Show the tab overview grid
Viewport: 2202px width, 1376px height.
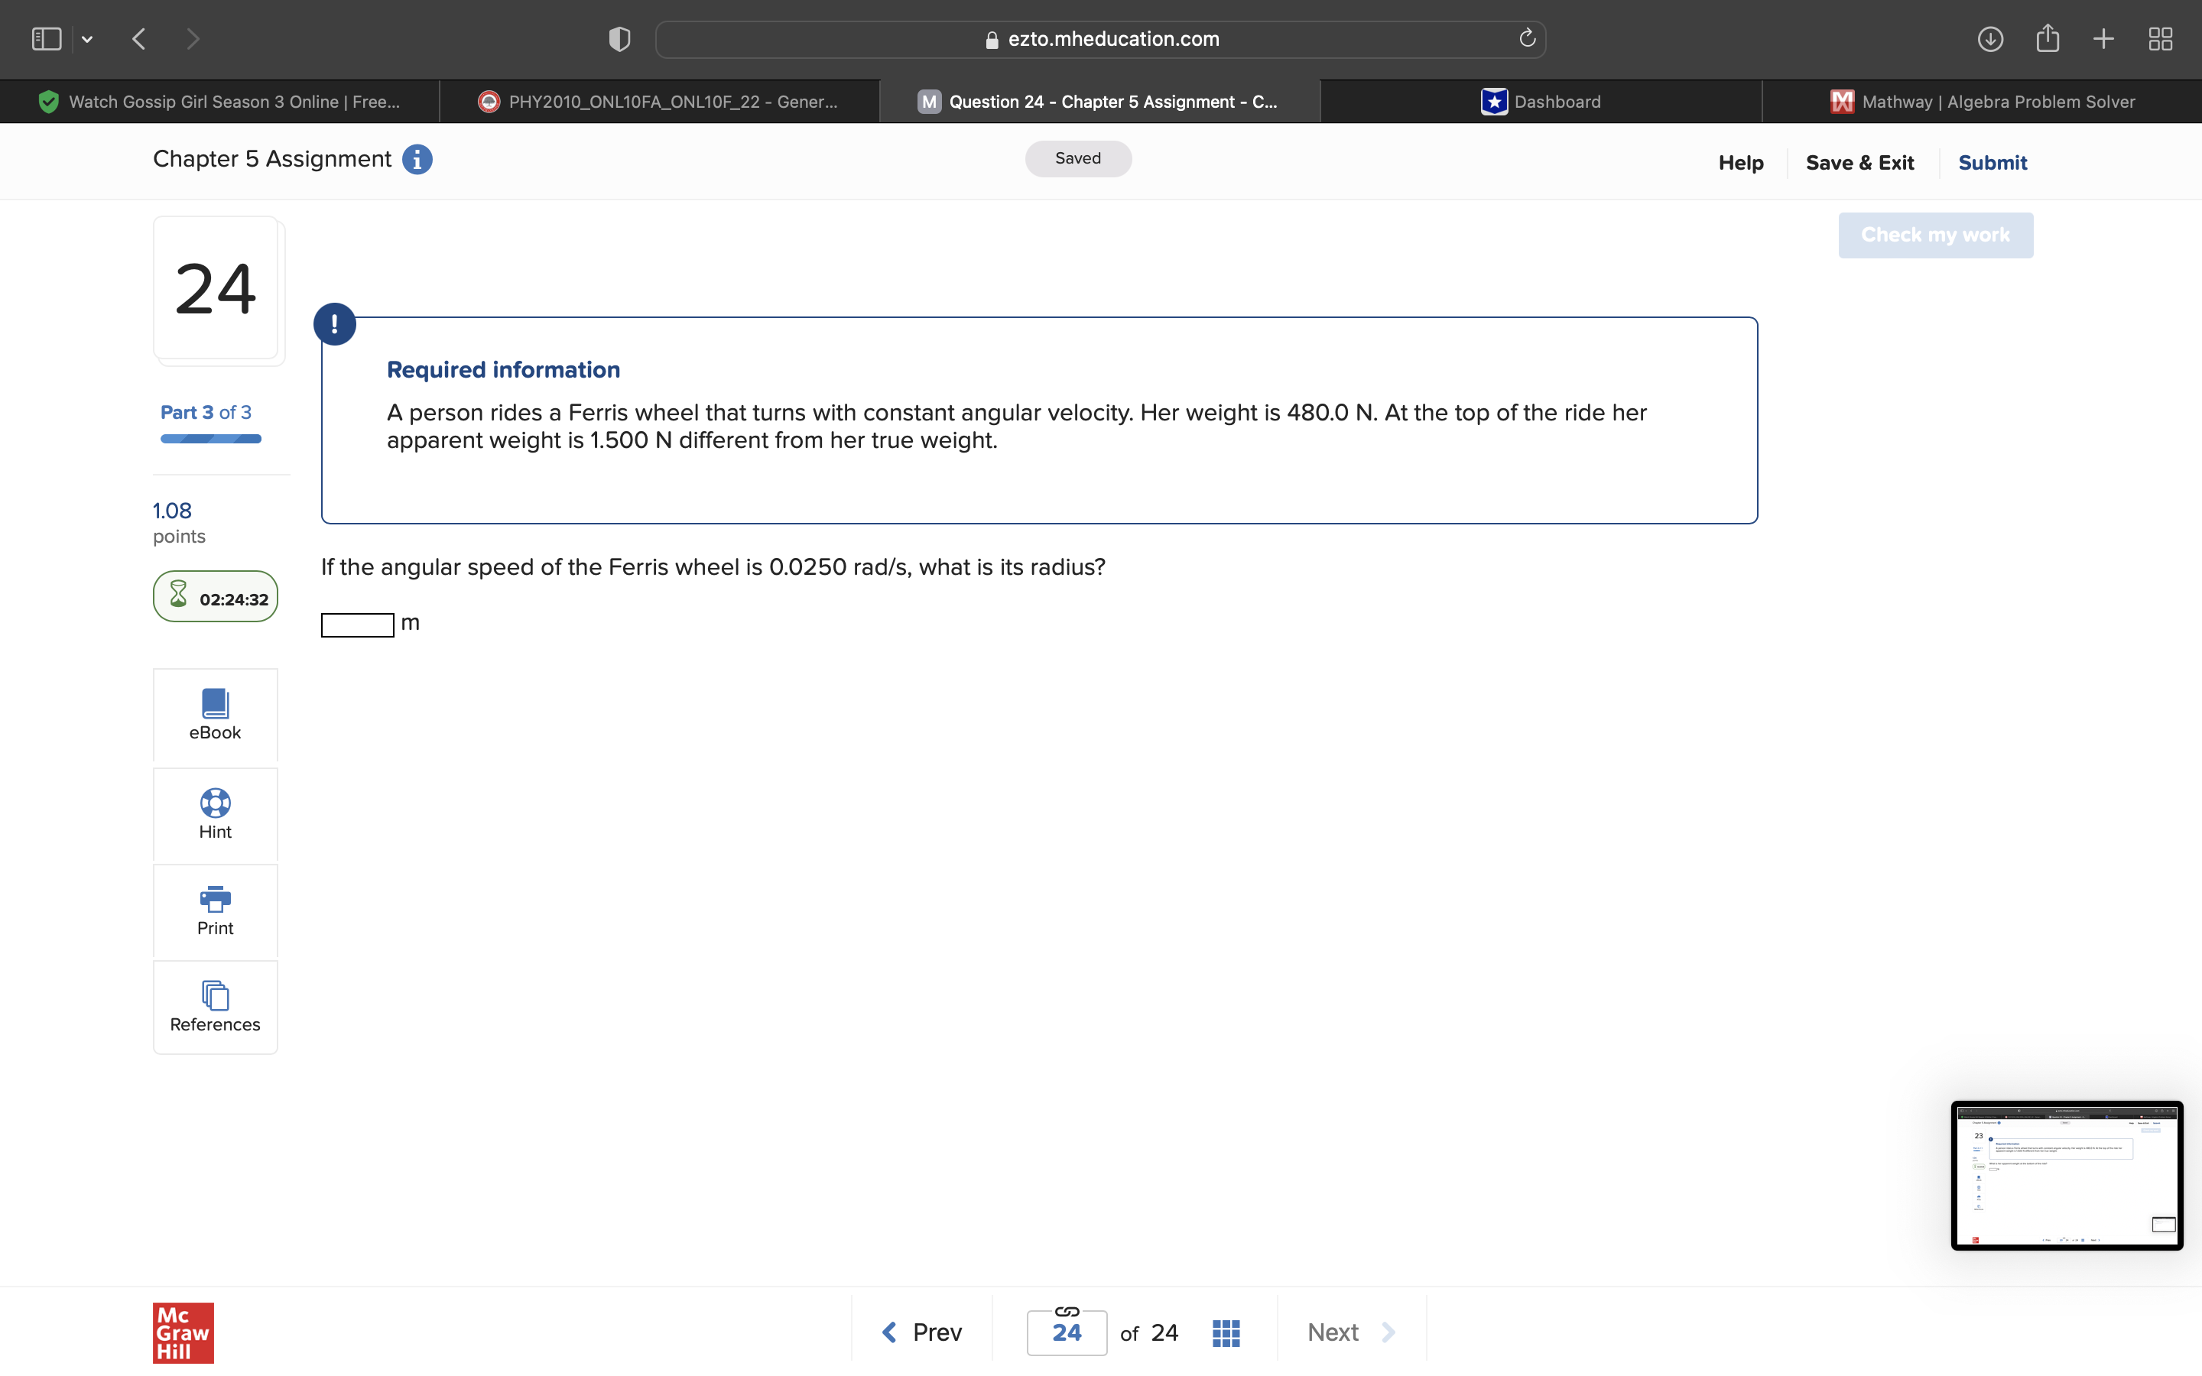(2160, 38)
